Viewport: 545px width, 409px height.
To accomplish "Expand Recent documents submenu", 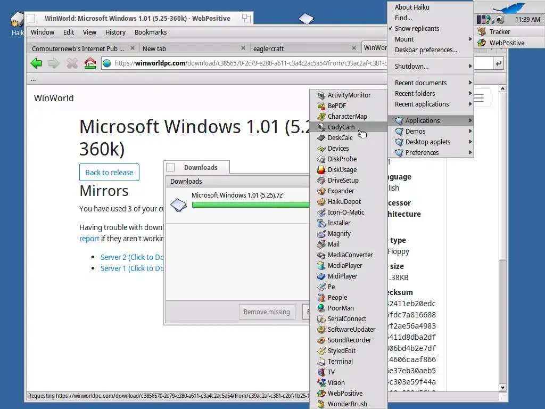I will pos(431,83).
